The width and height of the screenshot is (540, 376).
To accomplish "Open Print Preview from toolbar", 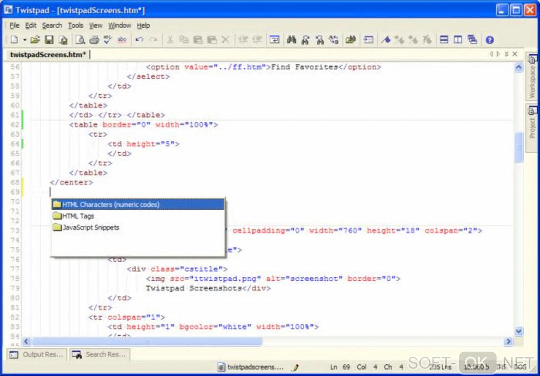I will point(80,40).
